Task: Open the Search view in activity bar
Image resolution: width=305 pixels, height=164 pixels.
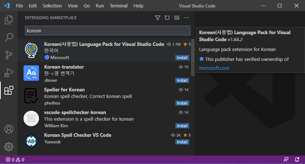Action: 9,37
